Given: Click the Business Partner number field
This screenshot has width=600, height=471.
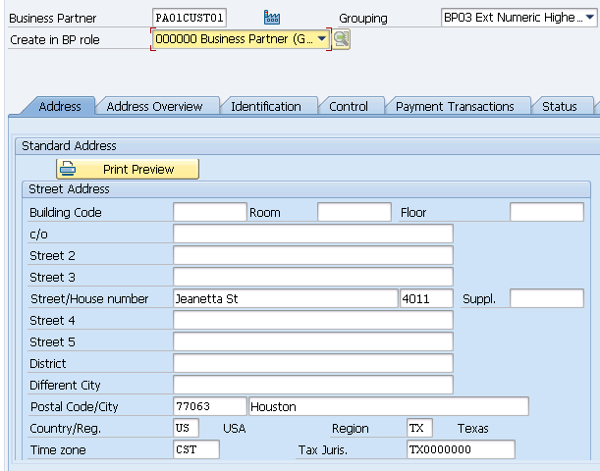Looking at the screenshot, I should [191, 18].
